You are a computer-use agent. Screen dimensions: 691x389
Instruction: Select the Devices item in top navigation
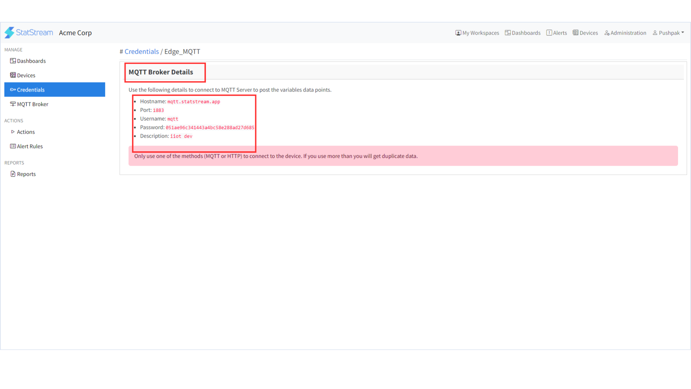point(585,32)
